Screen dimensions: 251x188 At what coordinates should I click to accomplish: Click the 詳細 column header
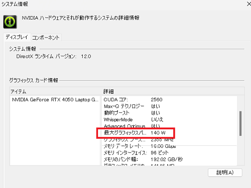(x=108, y=91)
